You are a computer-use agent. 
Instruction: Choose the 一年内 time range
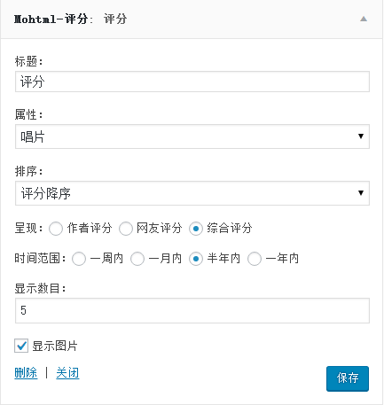255,259
